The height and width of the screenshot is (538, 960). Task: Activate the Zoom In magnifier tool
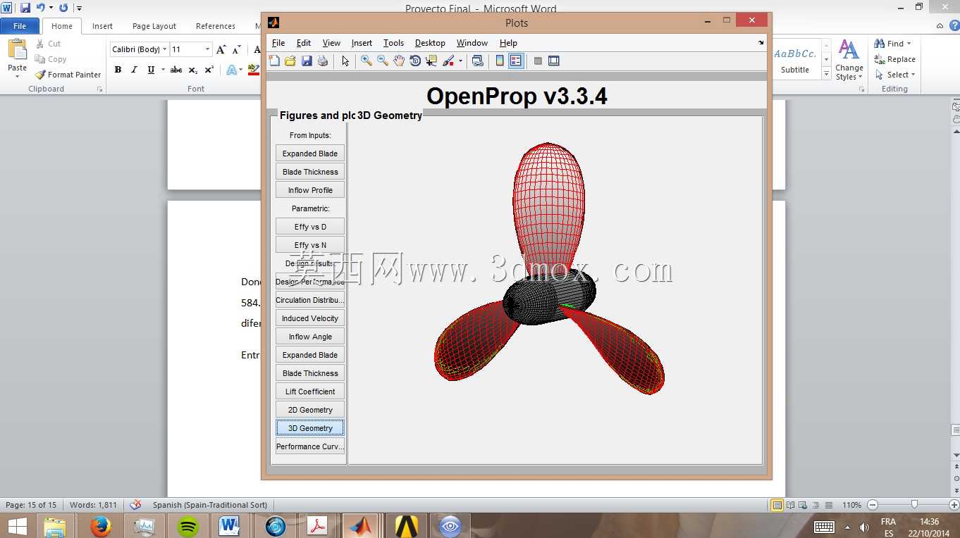coord(367,61)
